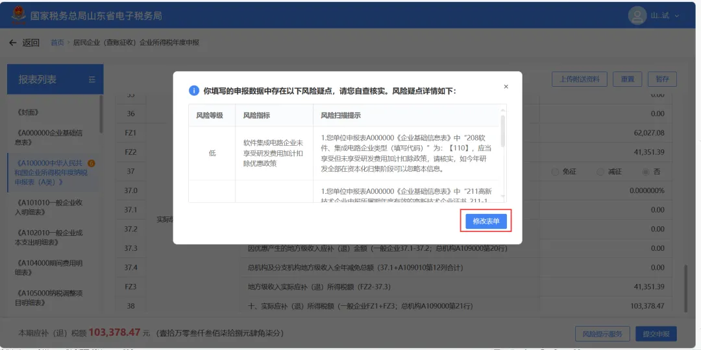Viewport: 701px width, 350px height.
Task: Close the risk warning dialog
Action: [506, 87]
